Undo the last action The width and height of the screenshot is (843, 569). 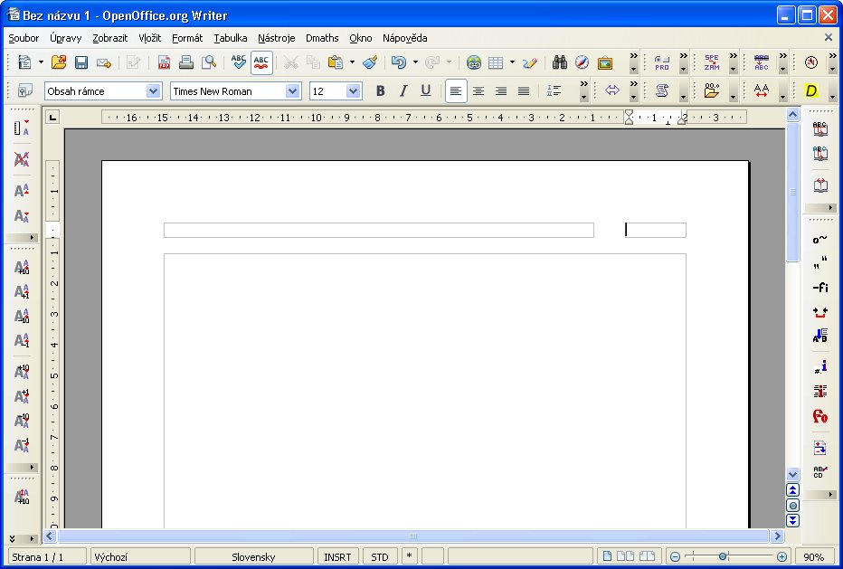coord(398,62)
